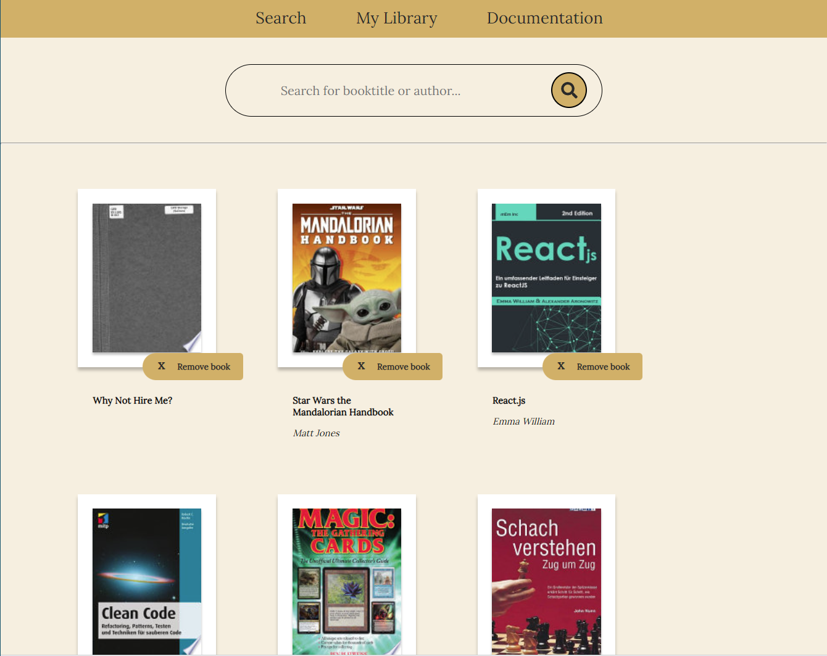
Task: Open the Search nav item
Action: [x=281, y=18]
